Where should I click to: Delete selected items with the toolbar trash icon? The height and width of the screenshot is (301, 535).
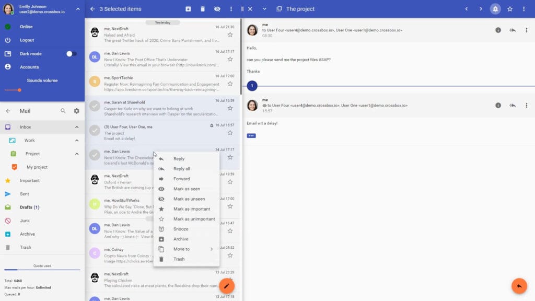[x=203, y=9]
